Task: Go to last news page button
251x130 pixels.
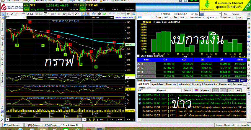Action: [238, 90]
